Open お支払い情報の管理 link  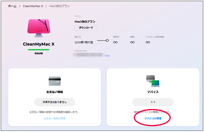point(54,119)
